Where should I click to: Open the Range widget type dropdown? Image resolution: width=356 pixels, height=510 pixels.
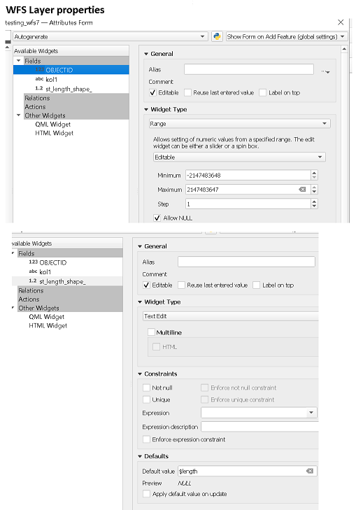pyautogui.click(x=240, y=124)
